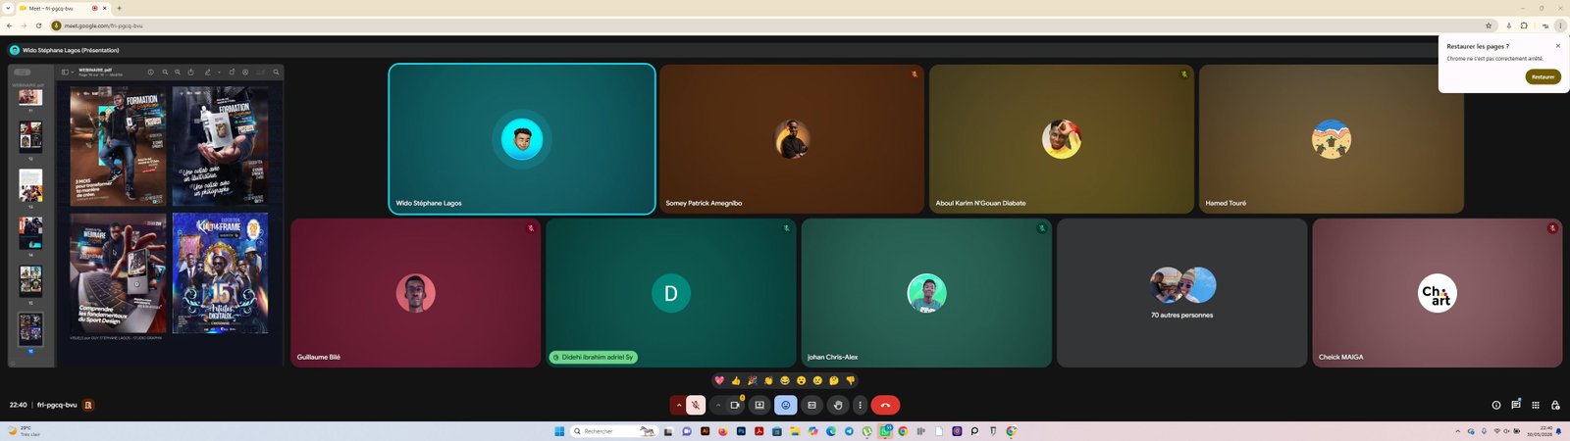
Task: Leave the call with red hang-up button
Action: (885, 405)
